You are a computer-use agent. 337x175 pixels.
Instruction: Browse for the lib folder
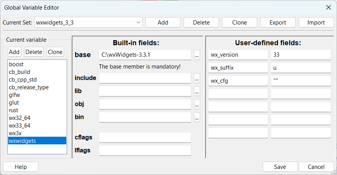click(x=197, y=91)
